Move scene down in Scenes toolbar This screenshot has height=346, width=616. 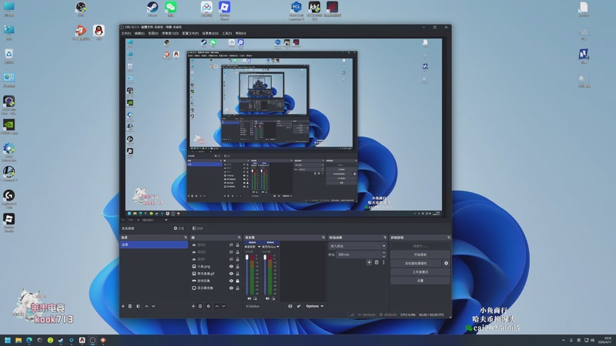coord(153,306)
